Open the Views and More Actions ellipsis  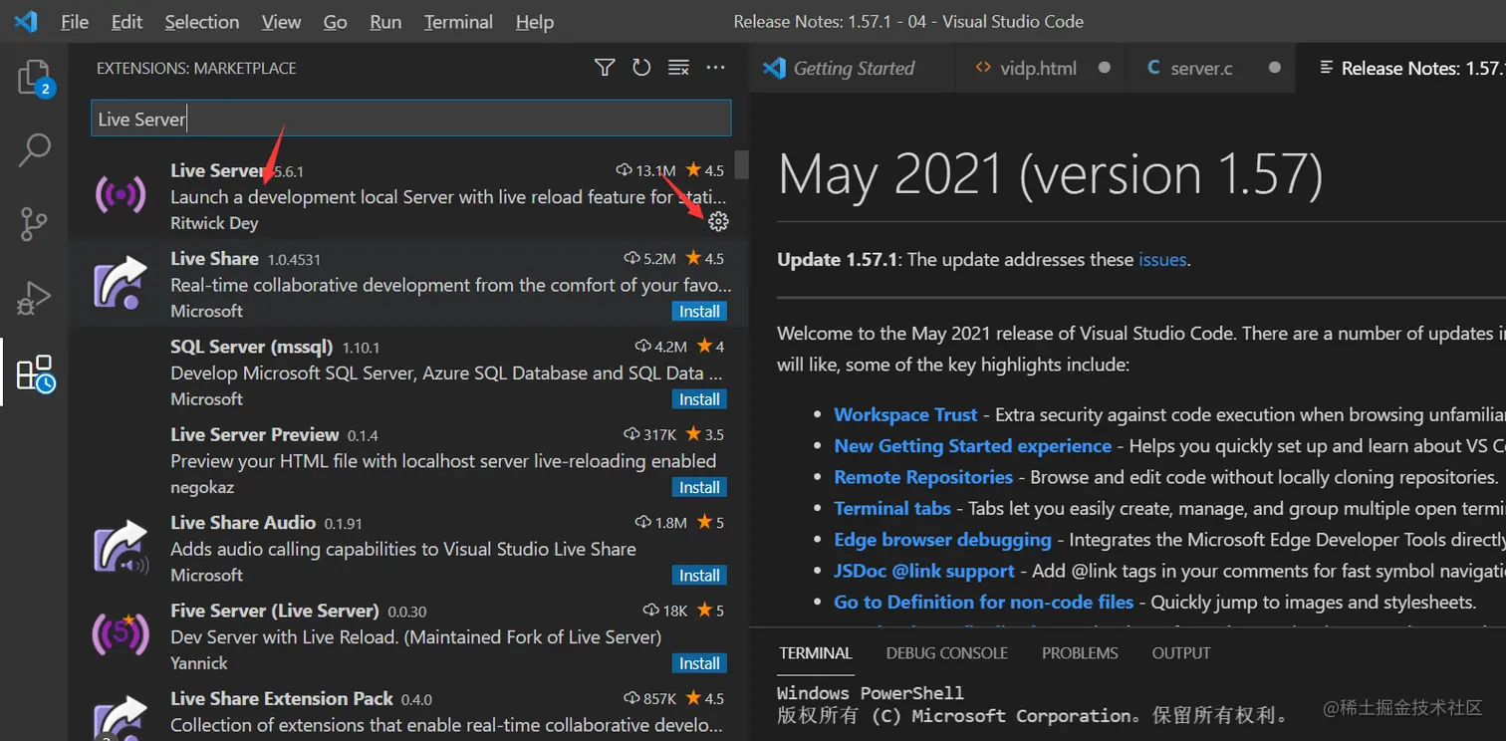coord(715,68)
